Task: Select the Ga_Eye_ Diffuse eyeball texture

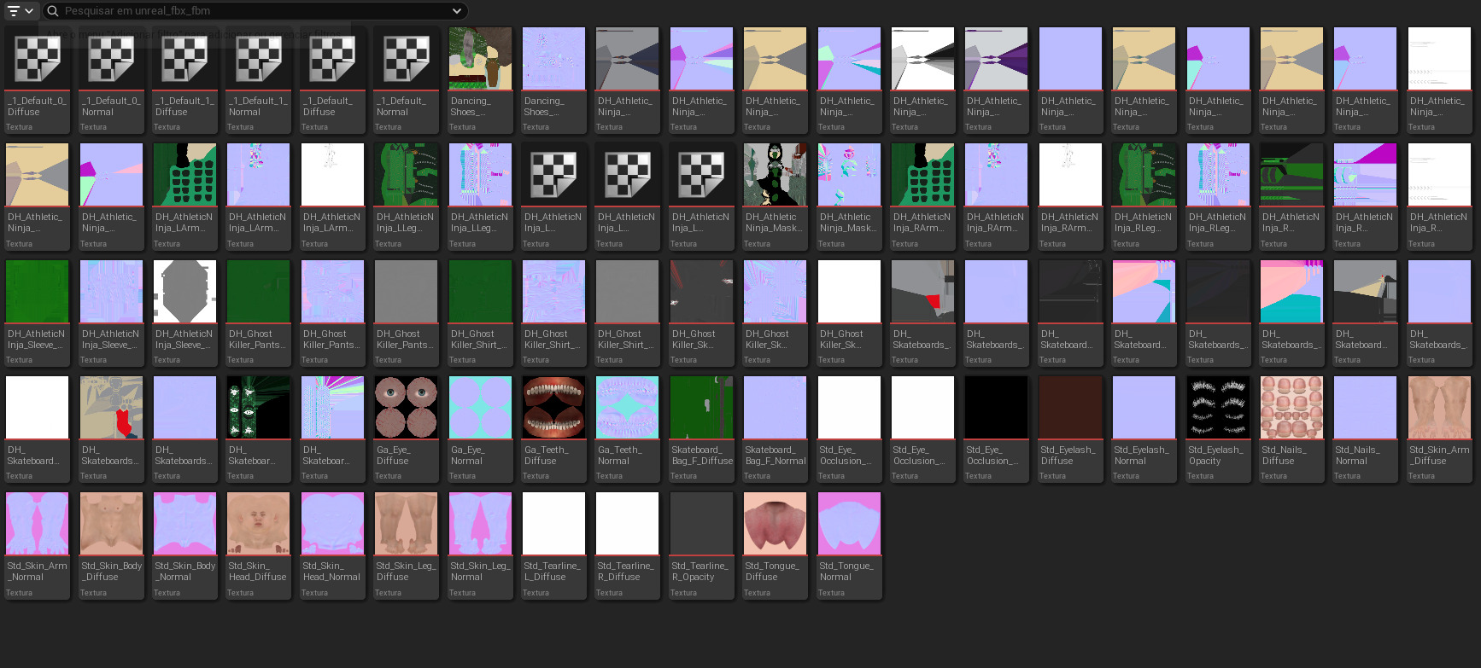Action: [x=407, y=428]
